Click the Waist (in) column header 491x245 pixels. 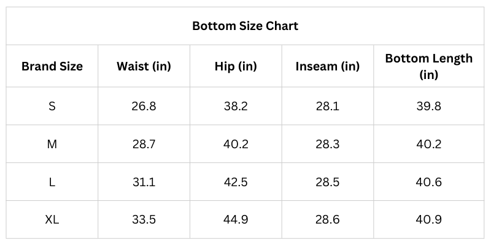point(144,66)
